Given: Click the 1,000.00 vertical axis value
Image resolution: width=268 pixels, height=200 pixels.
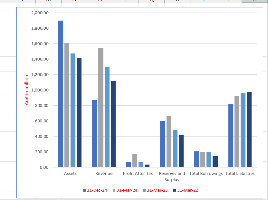Looking at the screenshot, I should [x=40, y=90].
